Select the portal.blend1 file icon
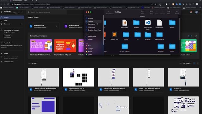202x114 pixels. 159,23
